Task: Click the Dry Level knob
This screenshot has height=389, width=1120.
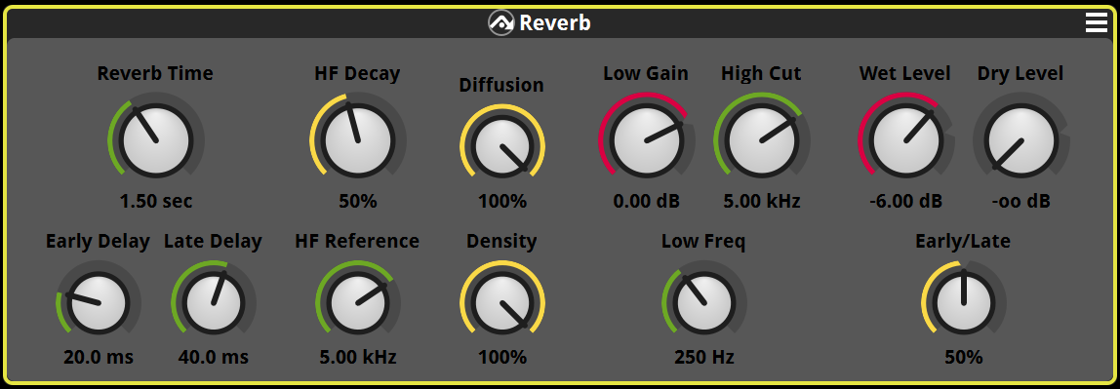Action: tap(1021, 140)
